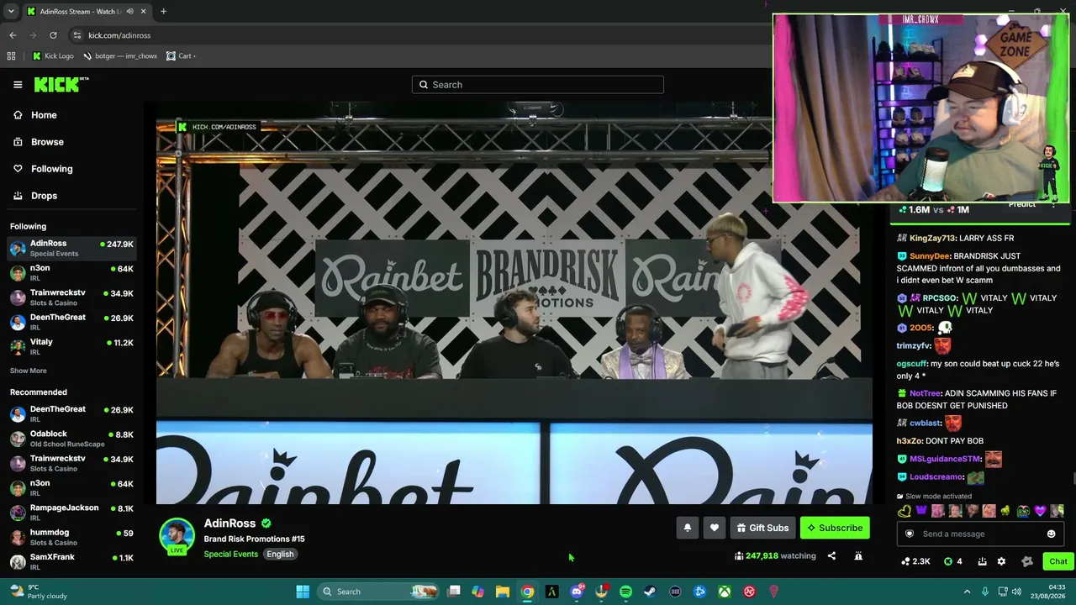Open a new browser tab

pos(163,12)
